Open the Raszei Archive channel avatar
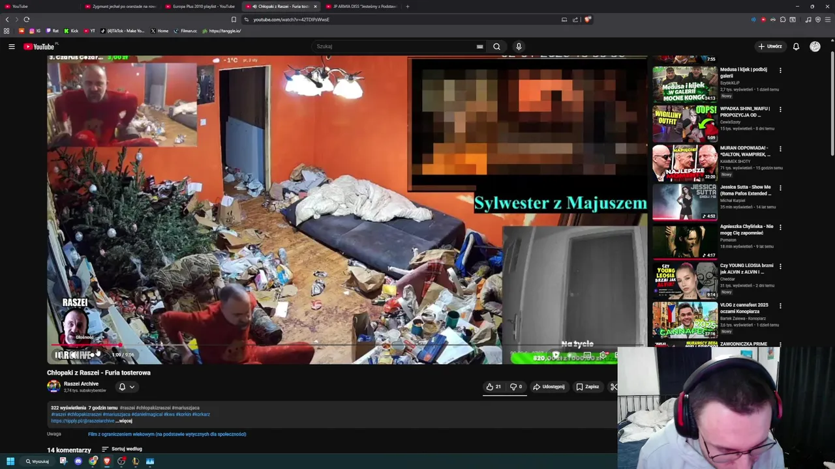The image size is (835, 469). pos(53,386)
